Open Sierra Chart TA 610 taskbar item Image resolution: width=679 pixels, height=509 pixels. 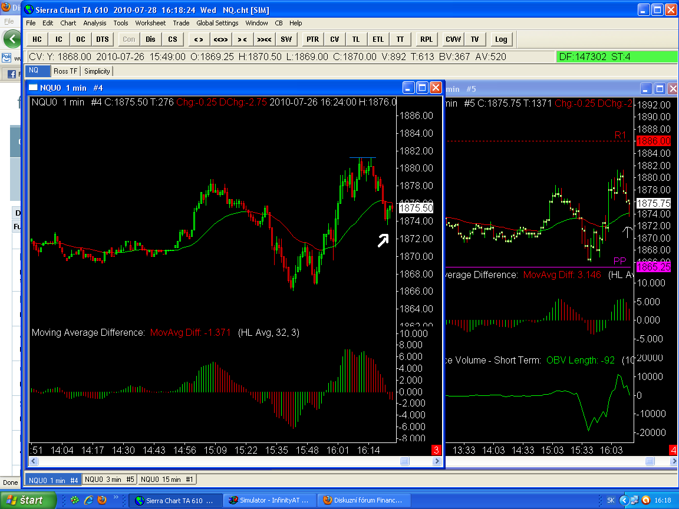[x=176, y=500]
